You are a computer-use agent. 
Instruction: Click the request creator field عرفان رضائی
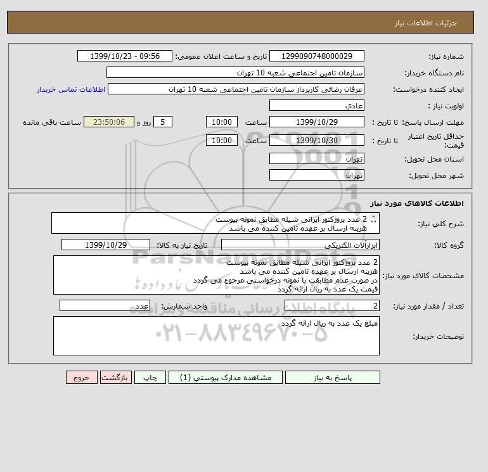pos(236,89)
